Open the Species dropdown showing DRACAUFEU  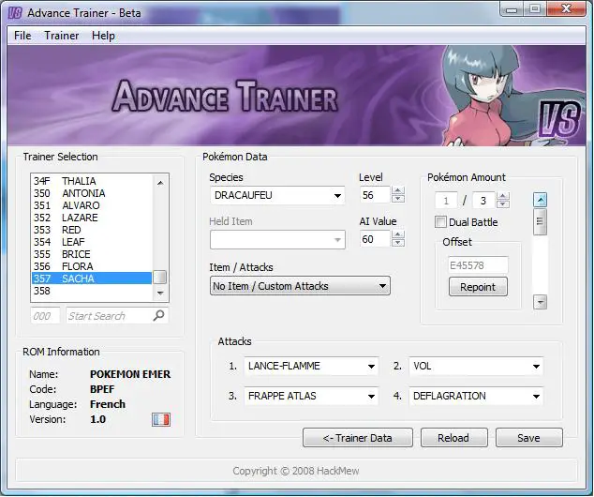pos(277,195)
